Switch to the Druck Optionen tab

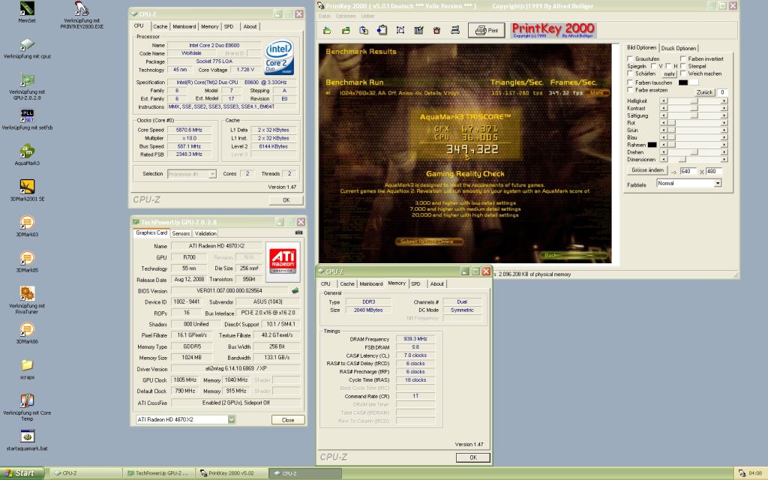[678, 48]
